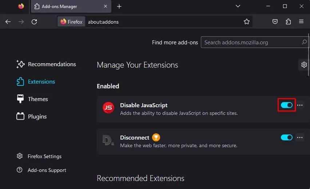
Task: Maximize the Firefox window
Action: [285, 6]
